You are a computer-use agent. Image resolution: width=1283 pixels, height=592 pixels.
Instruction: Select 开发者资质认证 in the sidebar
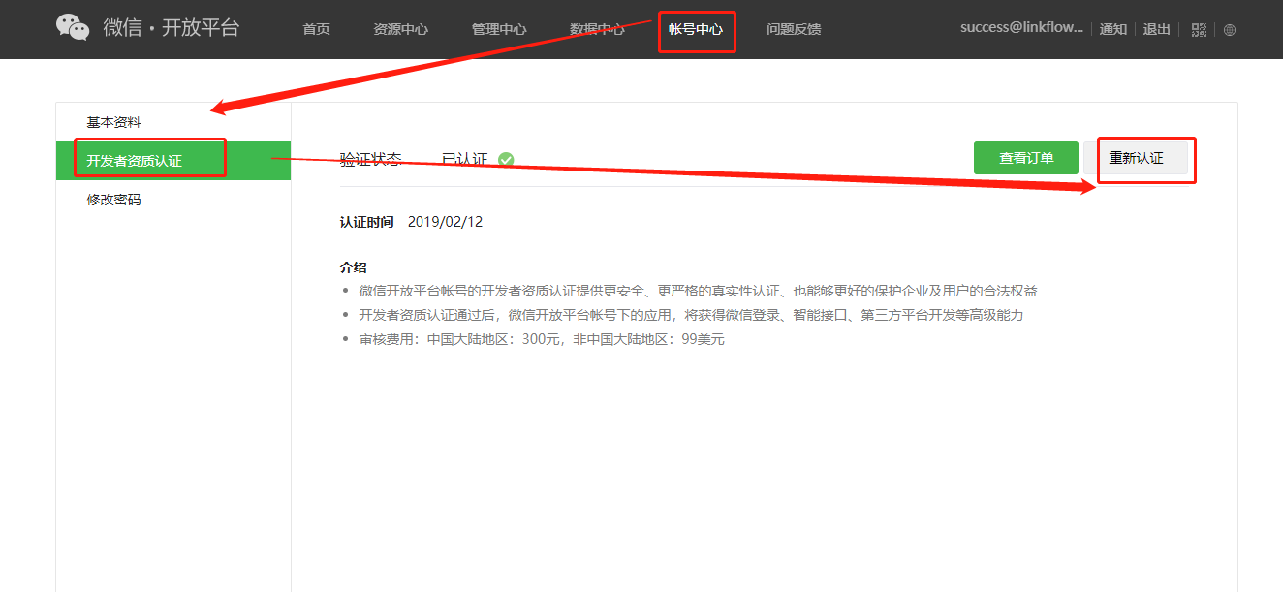[173, 161]
